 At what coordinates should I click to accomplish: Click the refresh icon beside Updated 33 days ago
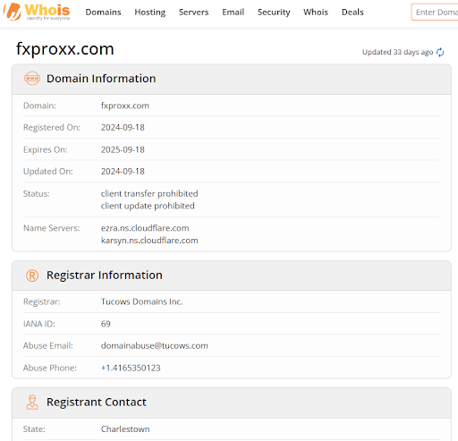tap(440, 52)
